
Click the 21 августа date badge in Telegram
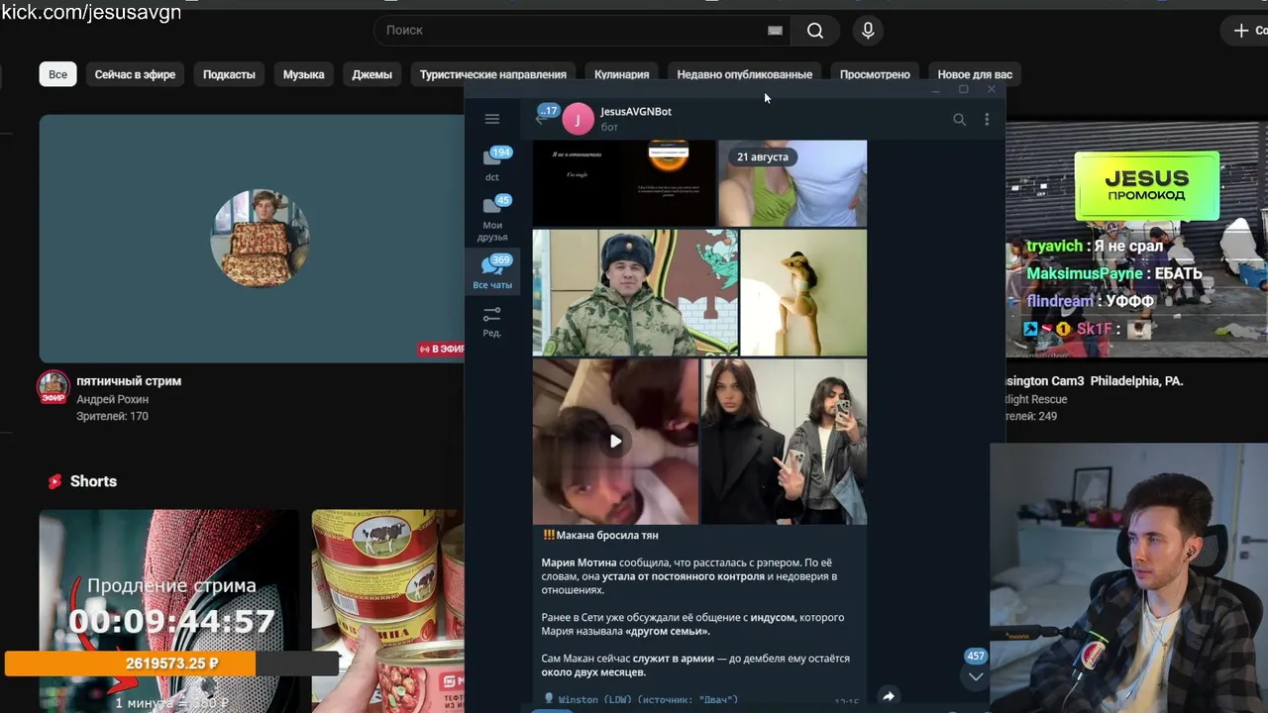pyautogui.click(x=763, y=156)
